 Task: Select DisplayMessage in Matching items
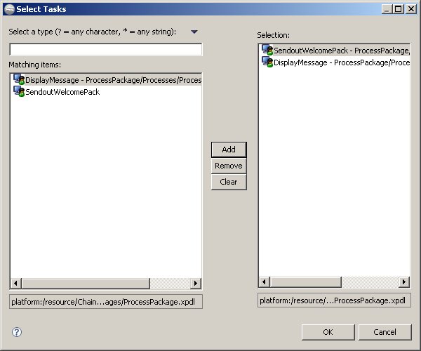(x=107, y=80)
